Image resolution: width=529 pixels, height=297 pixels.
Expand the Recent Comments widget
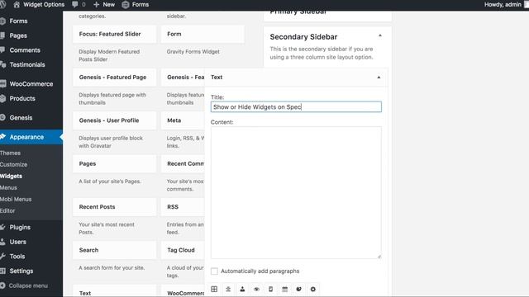point(183,163)
